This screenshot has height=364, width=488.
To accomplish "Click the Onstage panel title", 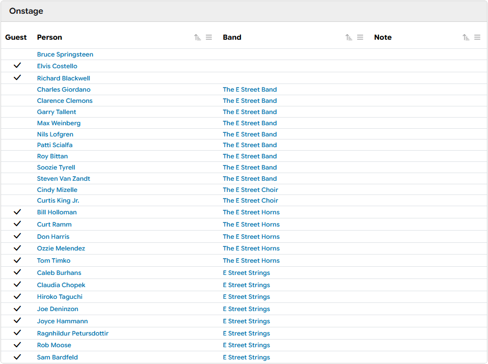I will coord(26,11).
